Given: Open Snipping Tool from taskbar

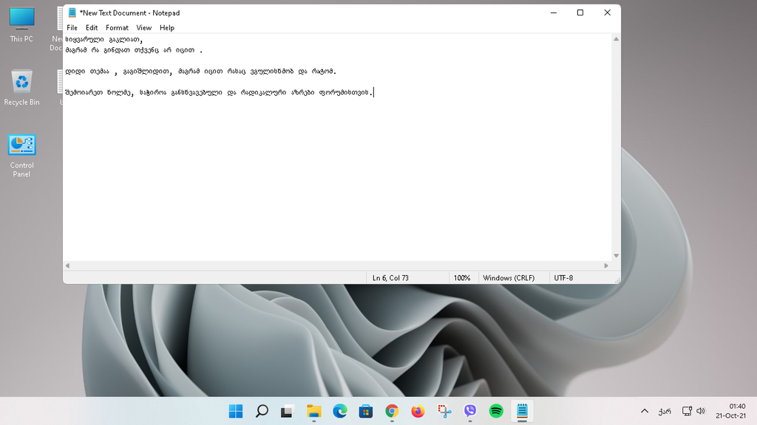Looking at the screenshot, I should click(x=444, y=411).
